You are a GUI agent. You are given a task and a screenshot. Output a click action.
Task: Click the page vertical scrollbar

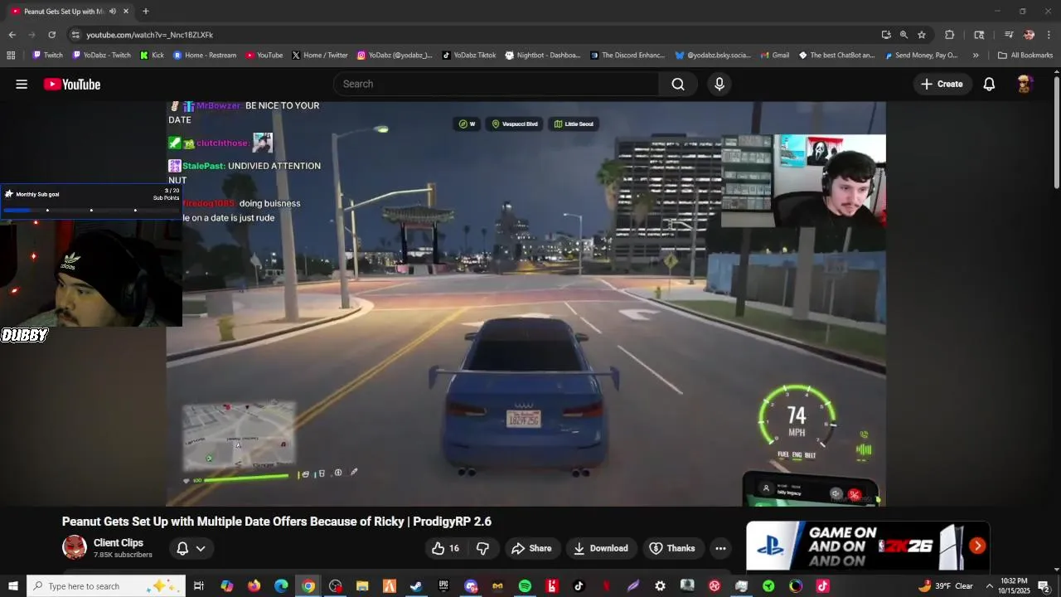[x=1057, y=131]
